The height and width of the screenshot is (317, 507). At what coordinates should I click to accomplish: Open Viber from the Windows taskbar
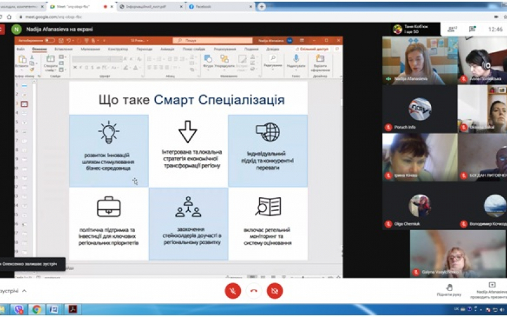tap(20, 309)
